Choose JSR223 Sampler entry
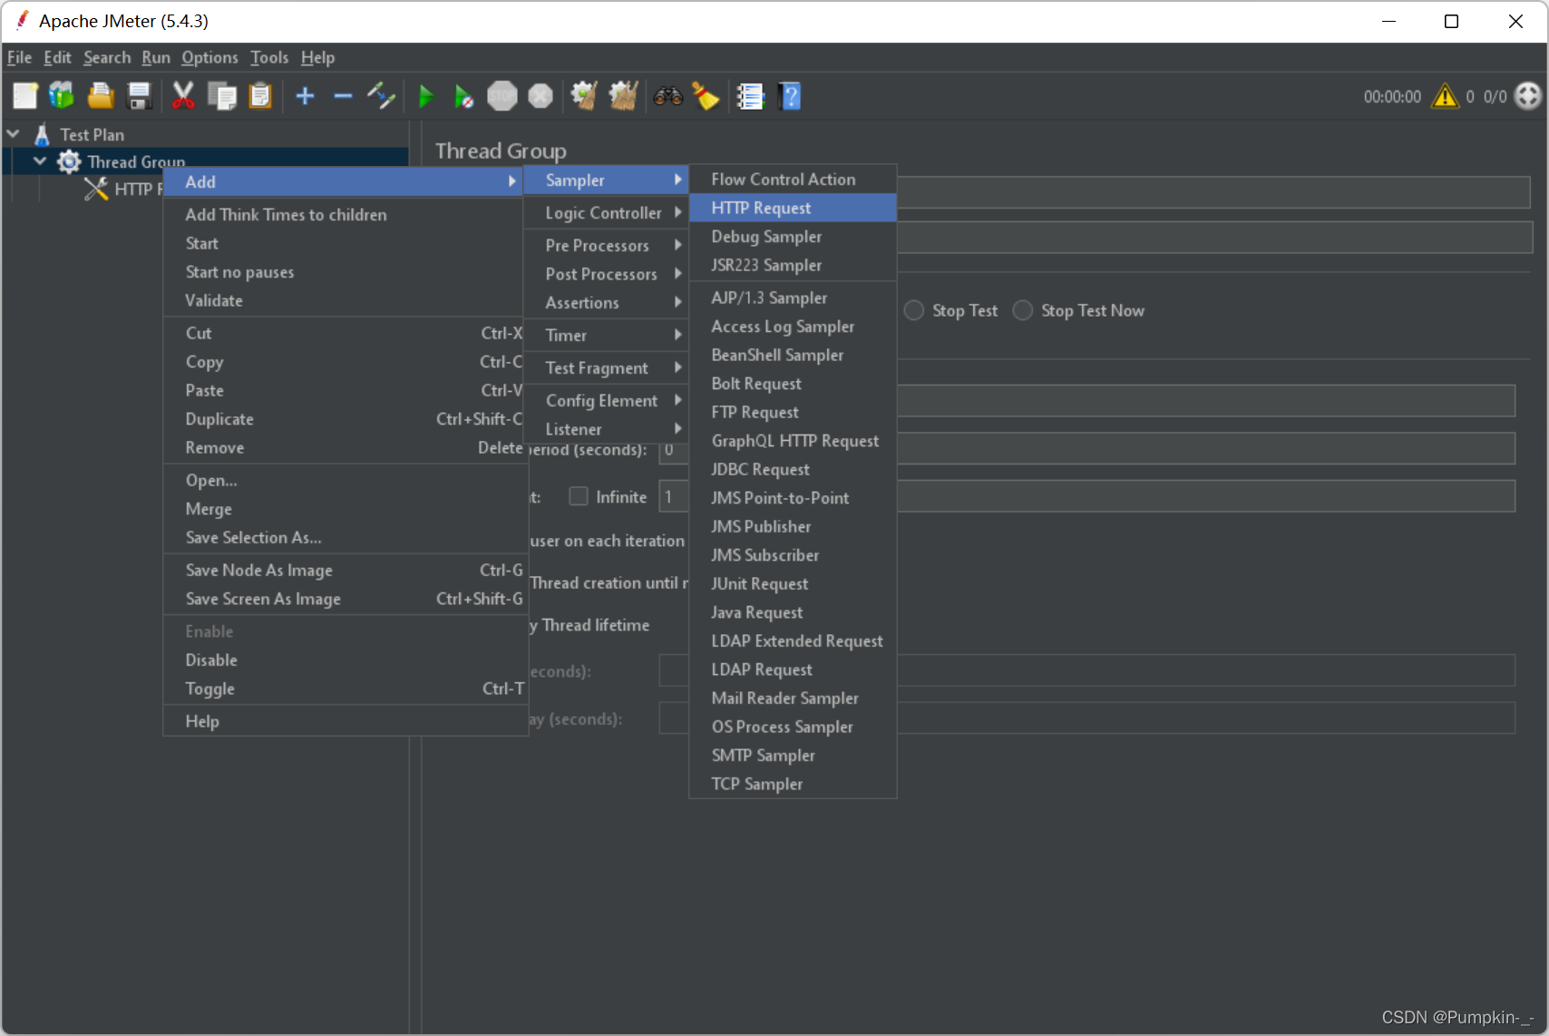 (793, 265)
